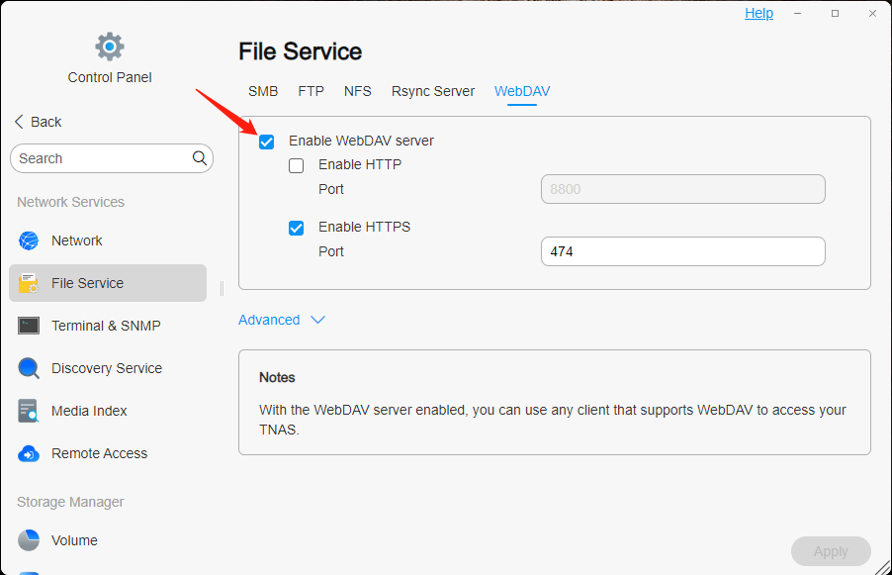The height and width of the screenshot is (575, 892).
Task: Click the Control Panel gear icon
Action: (x=110, y=47)
